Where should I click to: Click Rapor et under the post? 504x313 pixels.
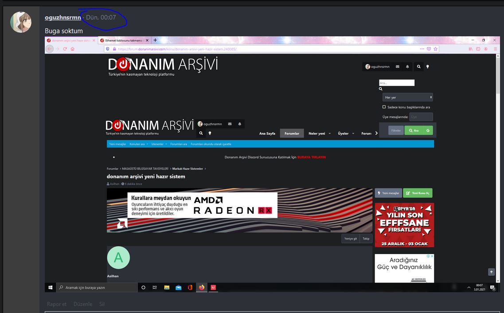[x=57, y=304]
